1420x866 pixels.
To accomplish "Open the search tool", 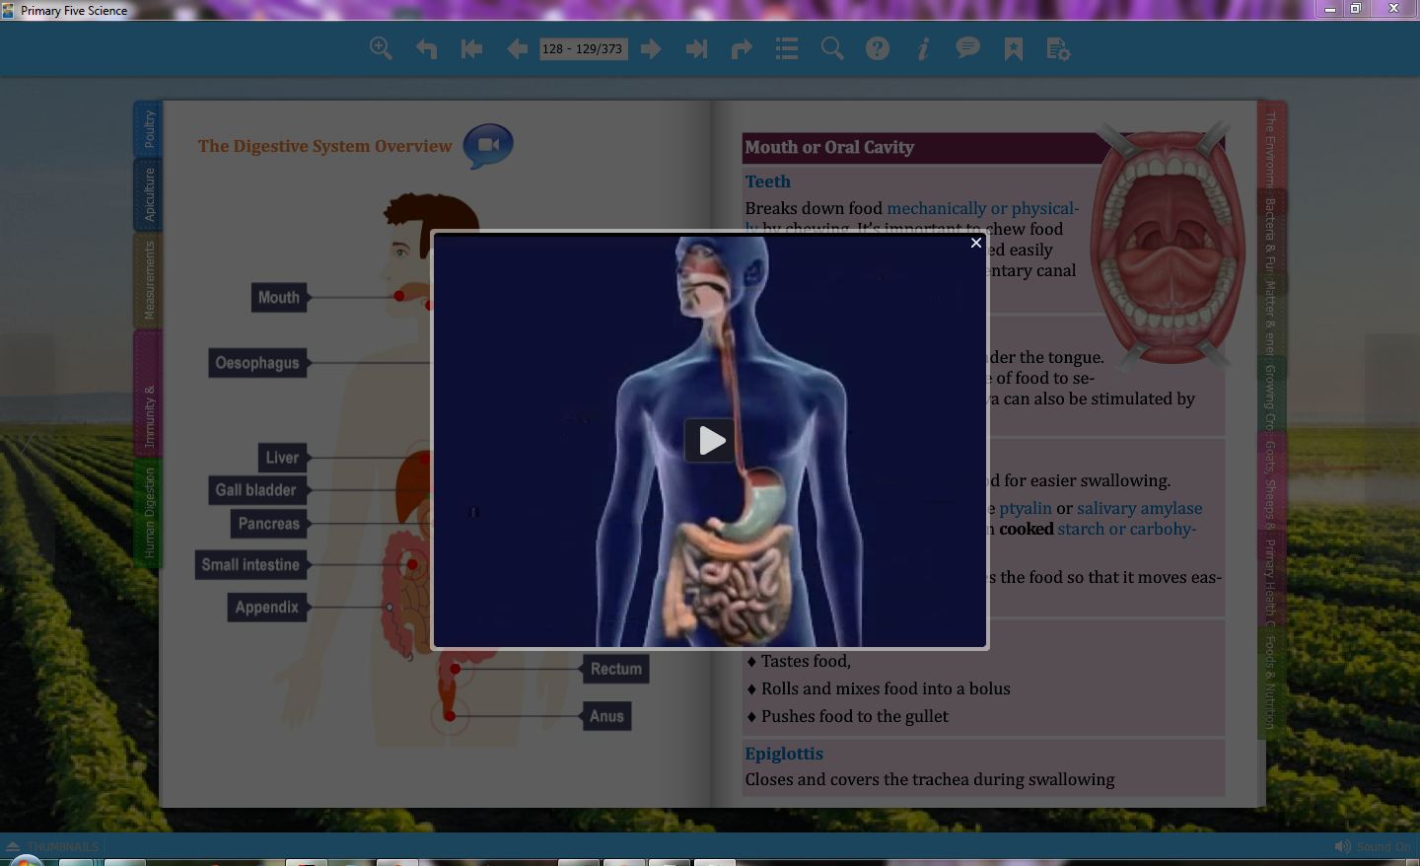I will pos(832,49).
